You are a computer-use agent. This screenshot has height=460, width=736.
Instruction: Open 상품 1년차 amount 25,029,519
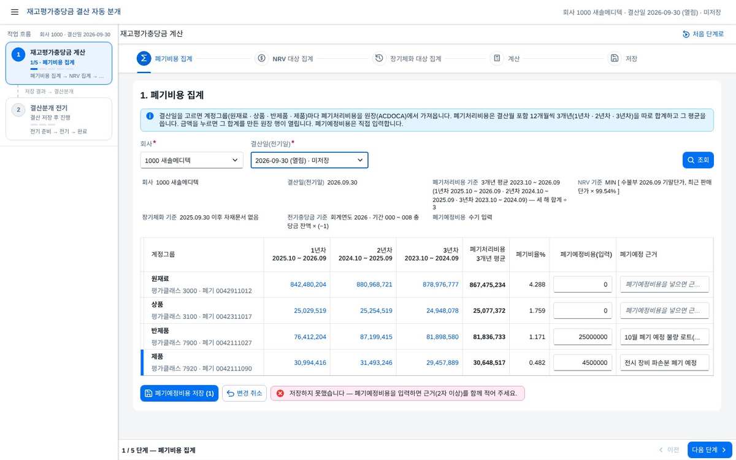310,311
